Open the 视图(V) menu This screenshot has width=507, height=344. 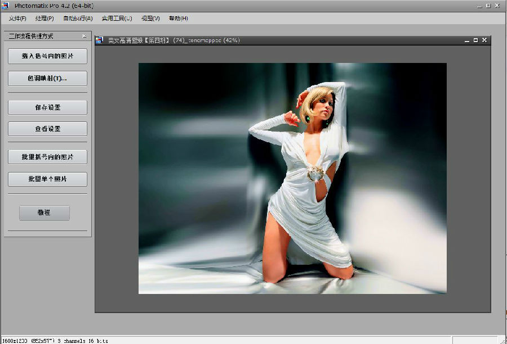pos(150,18)
